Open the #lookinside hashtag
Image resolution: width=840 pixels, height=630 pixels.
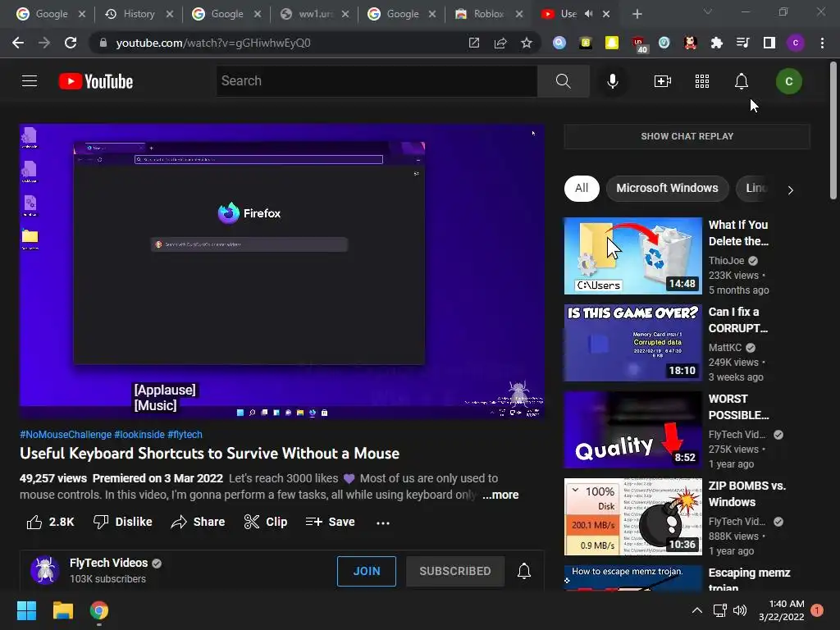point(139,435)
